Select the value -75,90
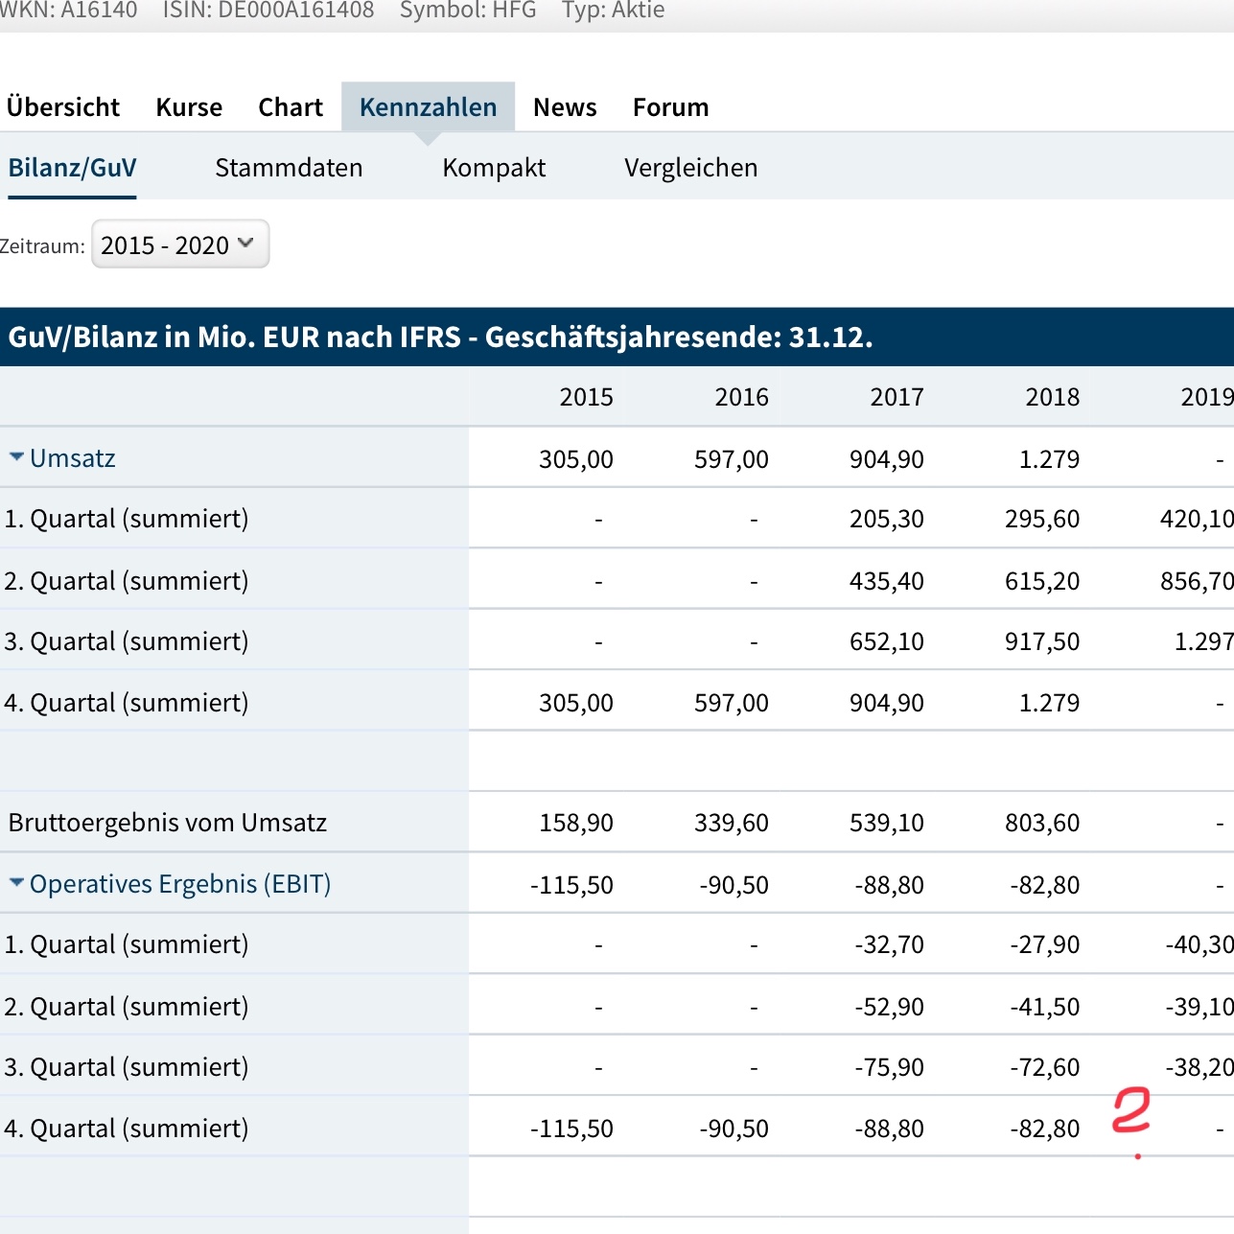The height and width of the screenshot is (1234, 1234). [x=890, y=1067]
